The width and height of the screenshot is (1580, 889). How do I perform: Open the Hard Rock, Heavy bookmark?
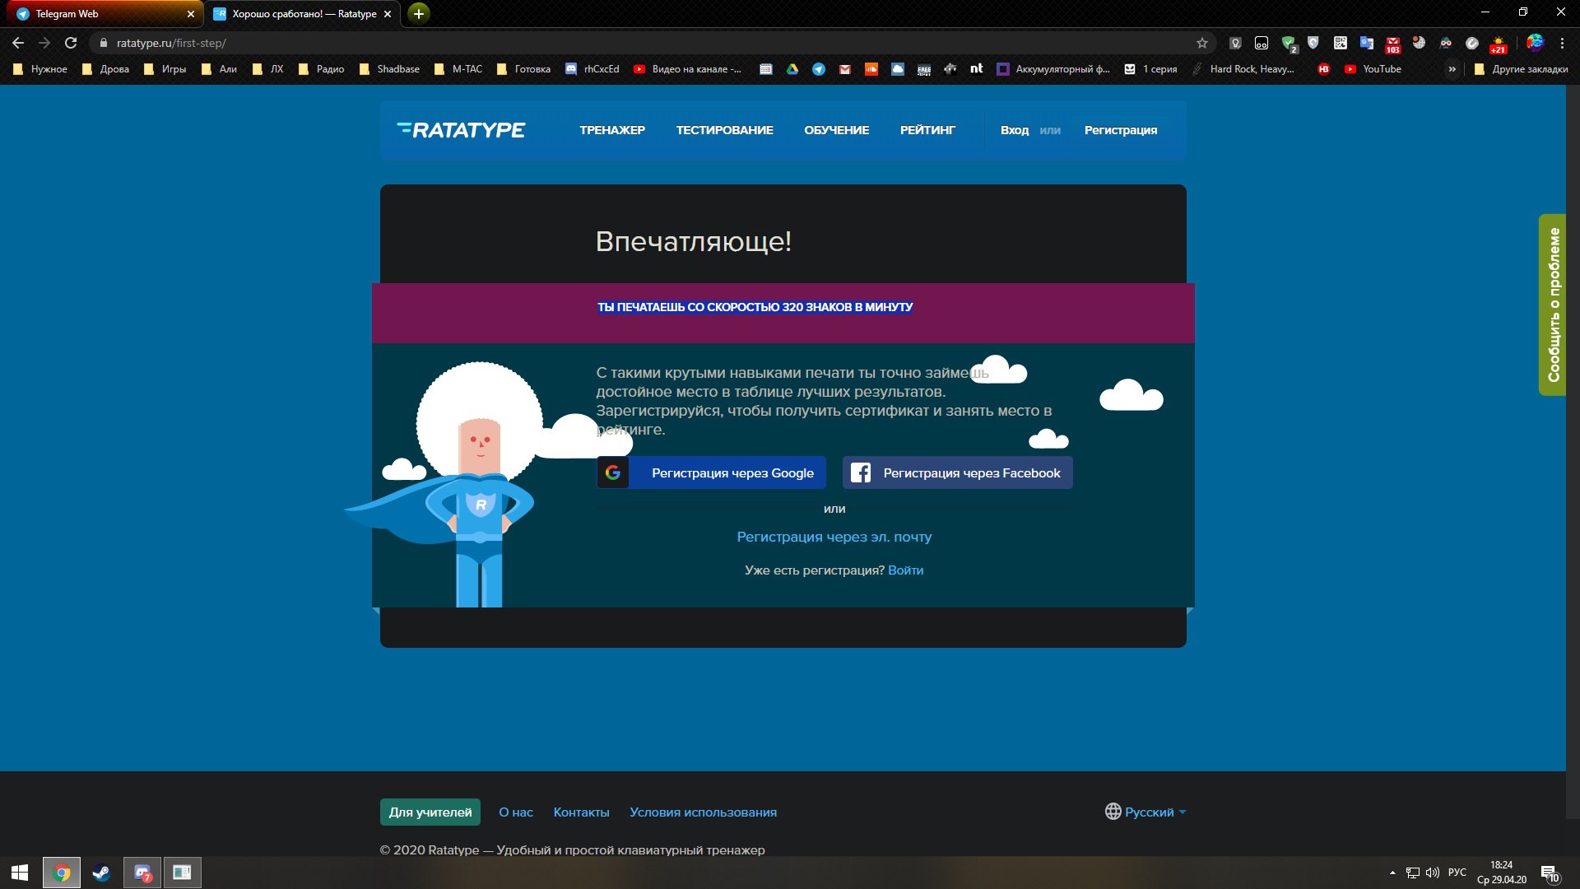pyautogui.click(x=1243, y=69)
